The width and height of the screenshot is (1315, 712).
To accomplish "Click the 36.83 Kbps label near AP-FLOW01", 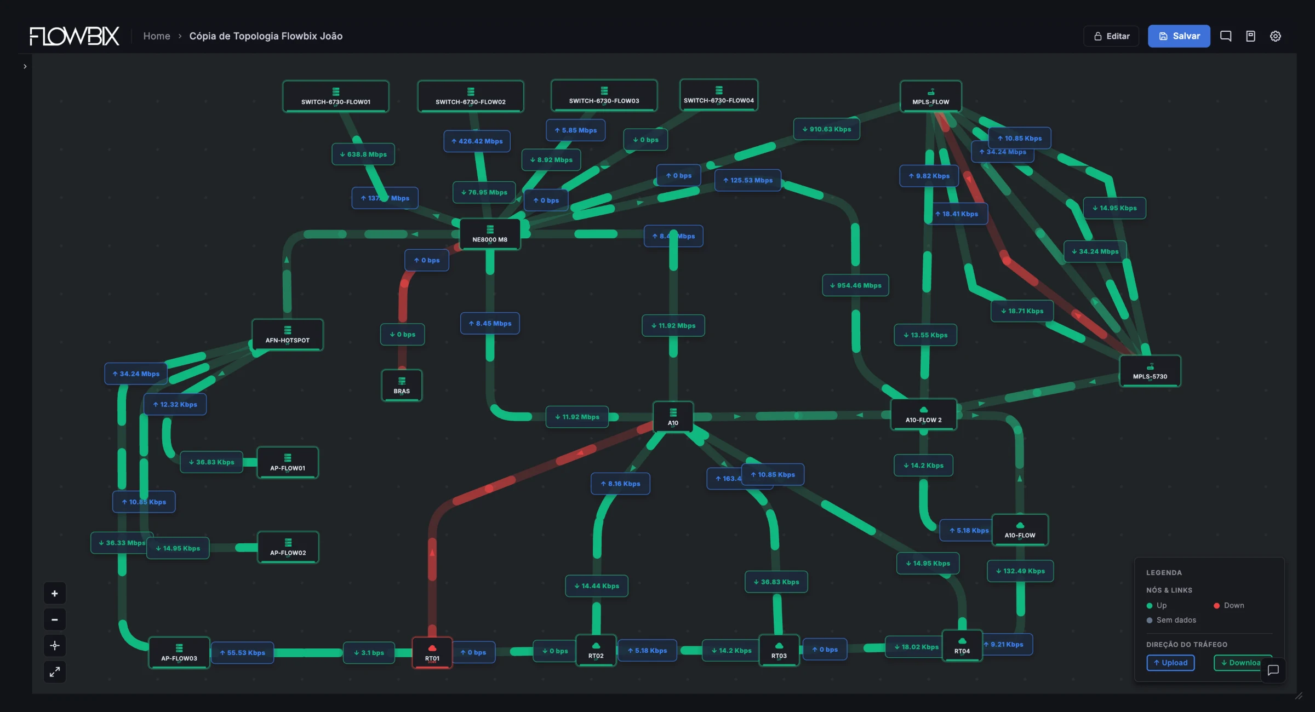I will tap(211, 462).
